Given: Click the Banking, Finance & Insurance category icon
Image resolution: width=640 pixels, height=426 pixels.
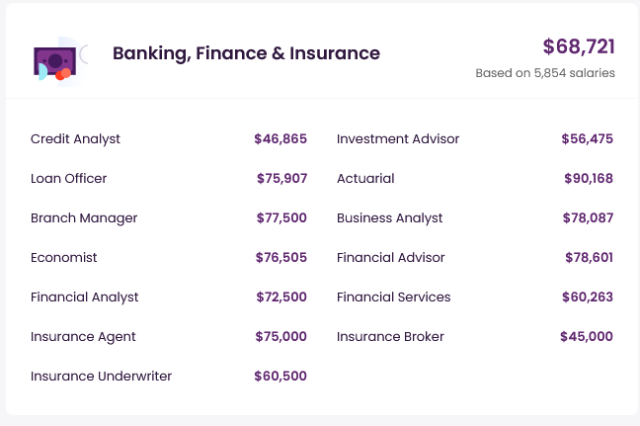Looking at the screenshot, I should pyautogui.click(x=57, y=59).
